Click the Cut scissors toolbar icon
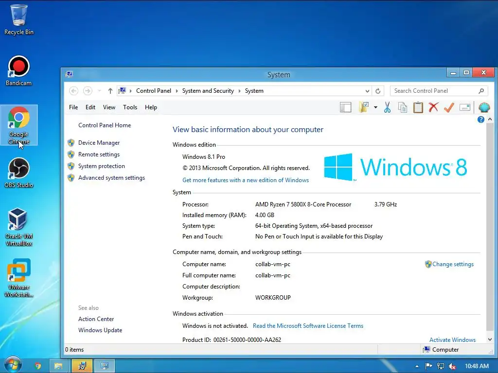 point(387,107)
